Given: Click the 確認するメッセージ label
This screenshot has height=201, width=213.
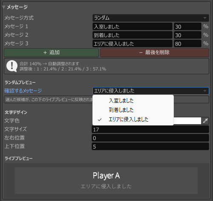Looking at the screenshot, I should click(23, 91).
